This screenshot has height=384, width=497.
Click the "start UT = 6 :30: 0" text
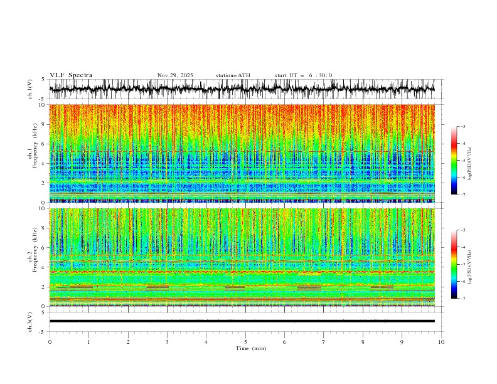303,75
